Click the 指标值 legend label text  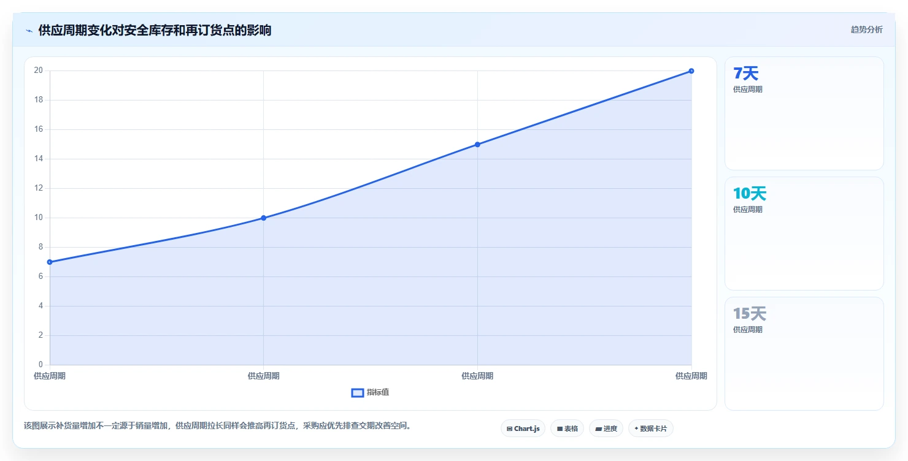[378, 392]
